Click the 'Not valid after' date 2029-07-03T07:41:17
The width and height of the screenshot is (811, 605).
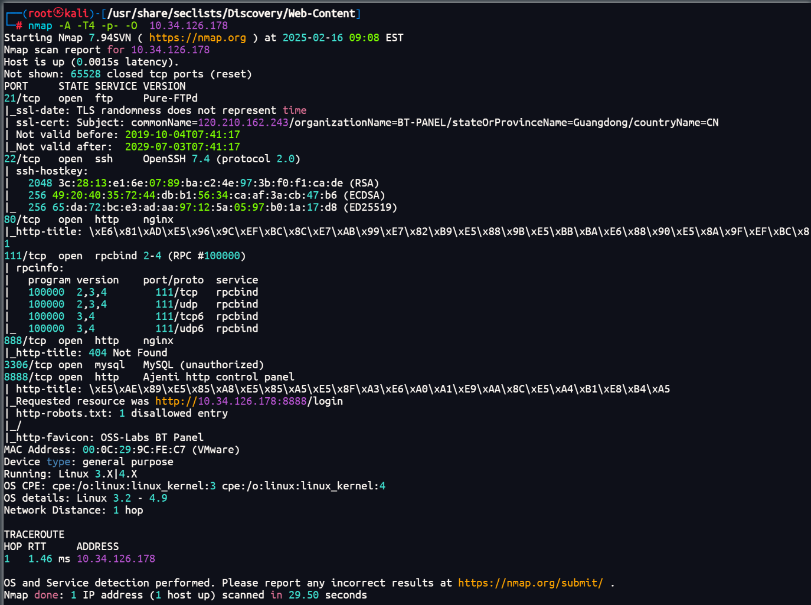(x=182, y=147)
